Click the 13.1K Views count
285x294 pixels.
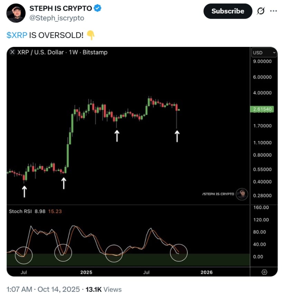(103, 289)
